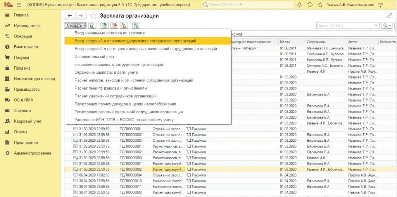Screen dimensions: 397x197
Task: Open the Главное section
Action: click(x=21, y=15)
